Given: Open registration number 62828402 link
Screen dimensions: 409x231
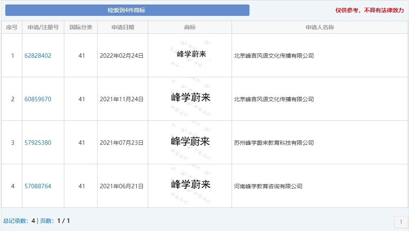Looking at the screenshot, I should (38, 56).
